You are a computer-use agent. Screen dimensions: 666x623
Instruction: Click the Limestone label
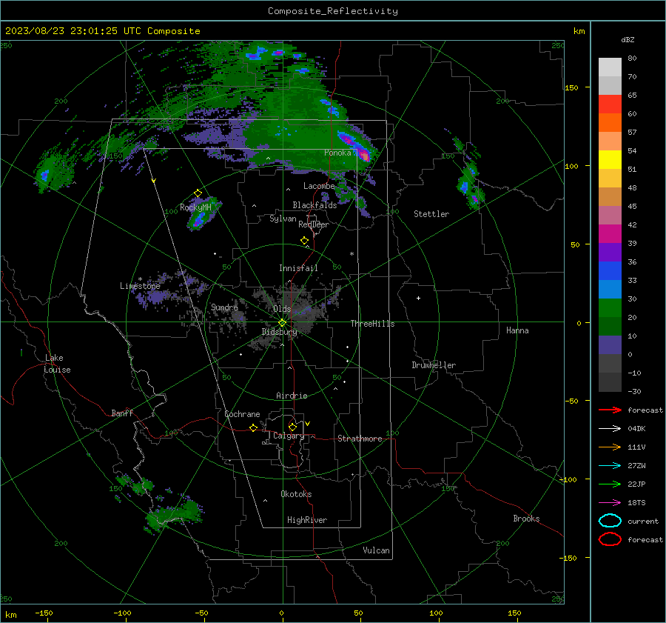coord(140,286)
